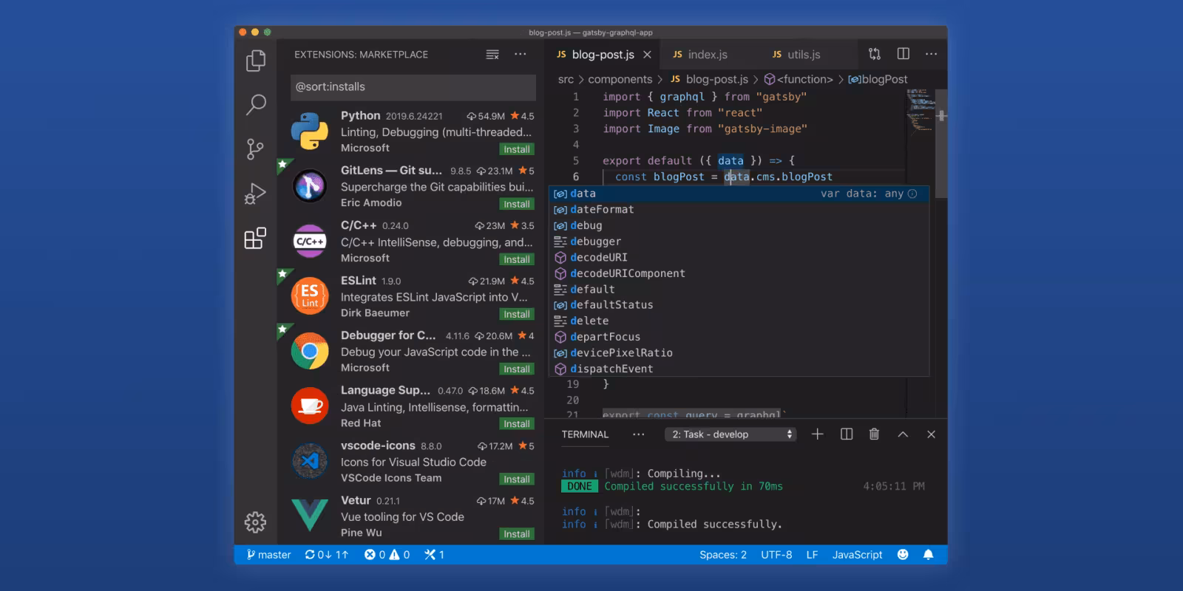Viewport: 1183px width, 591px height.
Task: Install the ESLint extension
Action: click(516, 314)
